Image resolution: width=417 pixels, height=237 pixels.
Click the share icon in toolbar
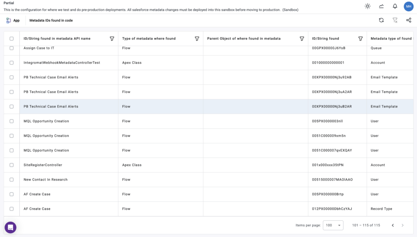pyautogui.click(x=408, y=20)
